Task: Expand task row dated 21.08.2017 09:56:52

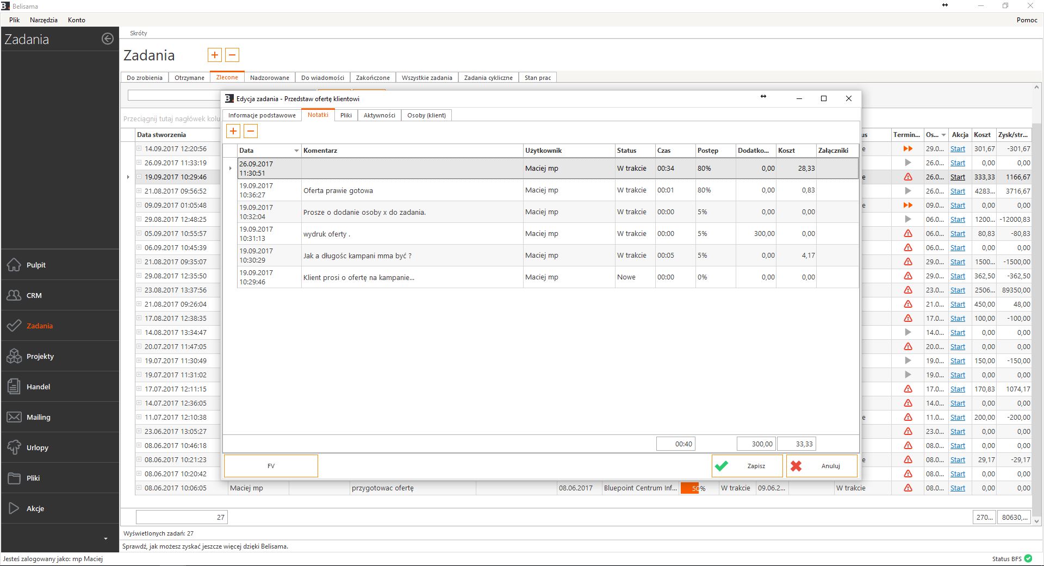Action: click(139, 191)
